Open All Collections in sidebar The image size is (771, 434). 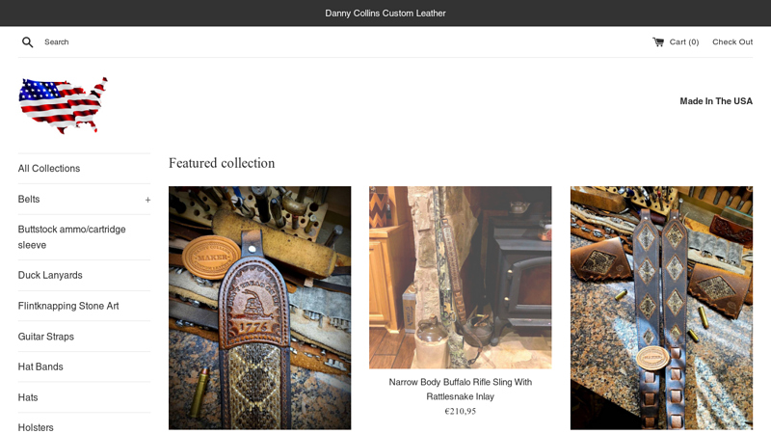tap(49, 168)
